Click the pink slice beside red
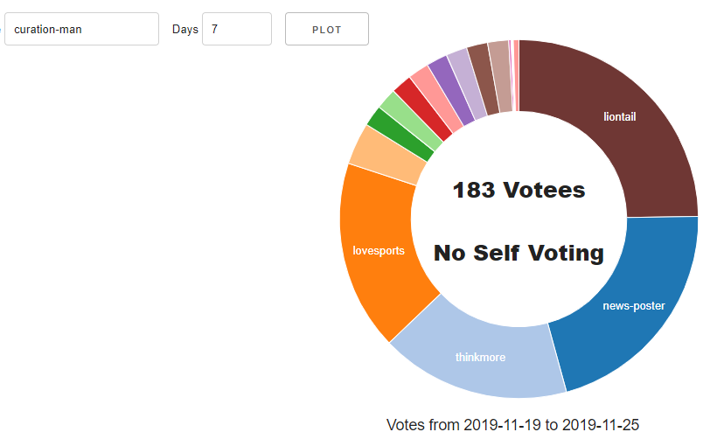The width and height of the screenshot is (710, 446). (x=436, y=99)
